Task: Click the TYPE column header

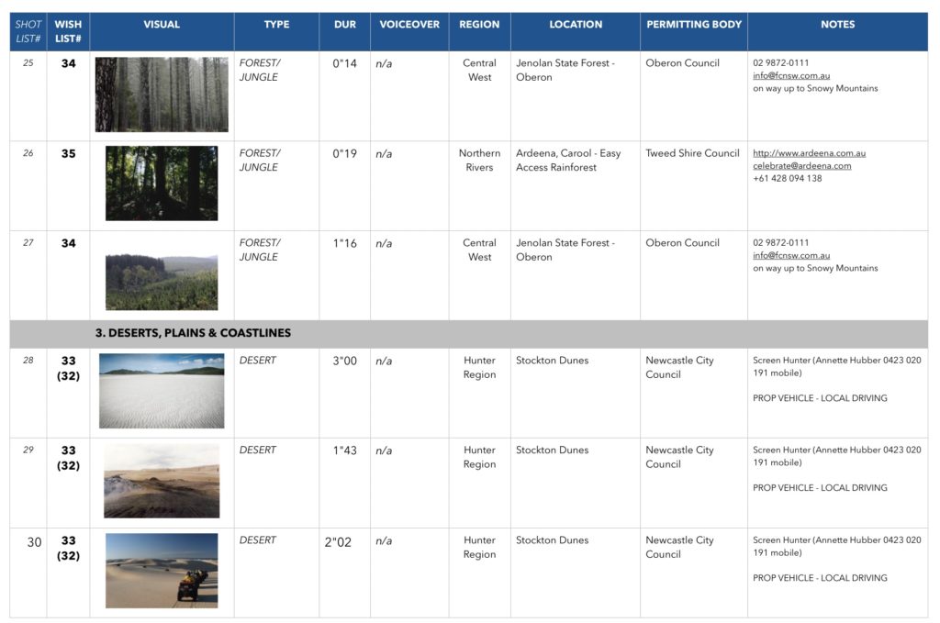Action: point(276,31)
